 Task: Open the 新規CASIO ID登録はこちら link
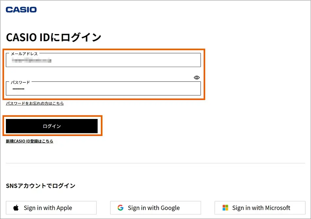point(29,141)
